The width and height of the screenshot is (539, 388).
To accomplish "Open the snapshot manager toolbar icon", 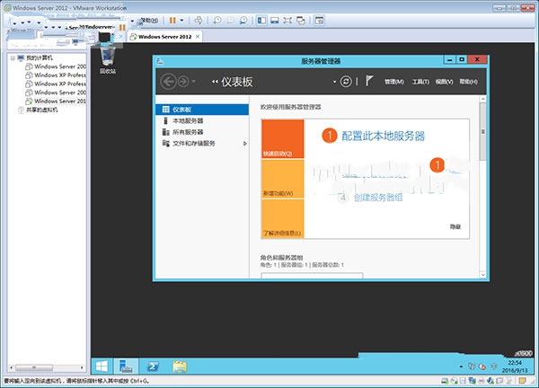I will [243, 21].
